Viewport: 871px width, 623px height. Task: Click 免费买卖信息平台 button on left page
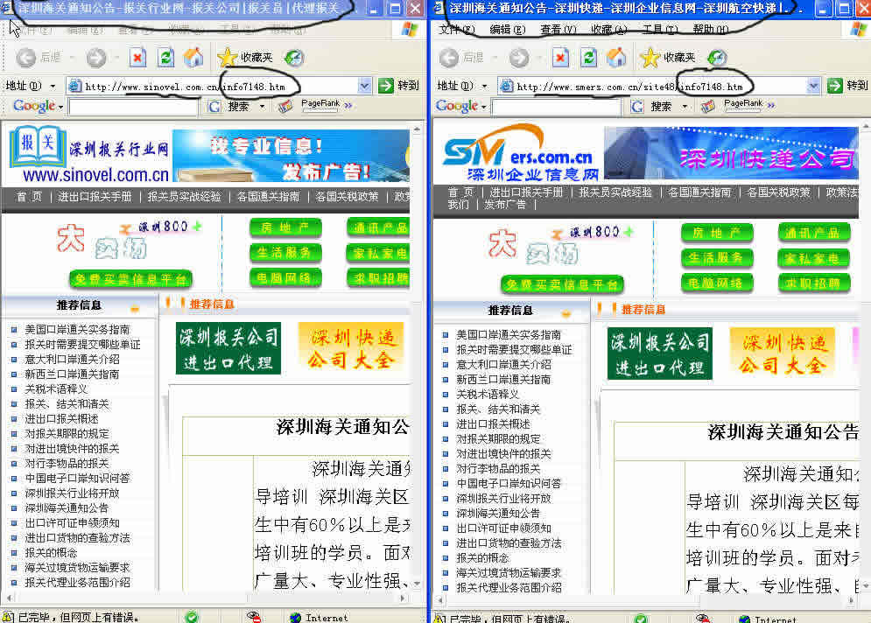tap(130, 279)
